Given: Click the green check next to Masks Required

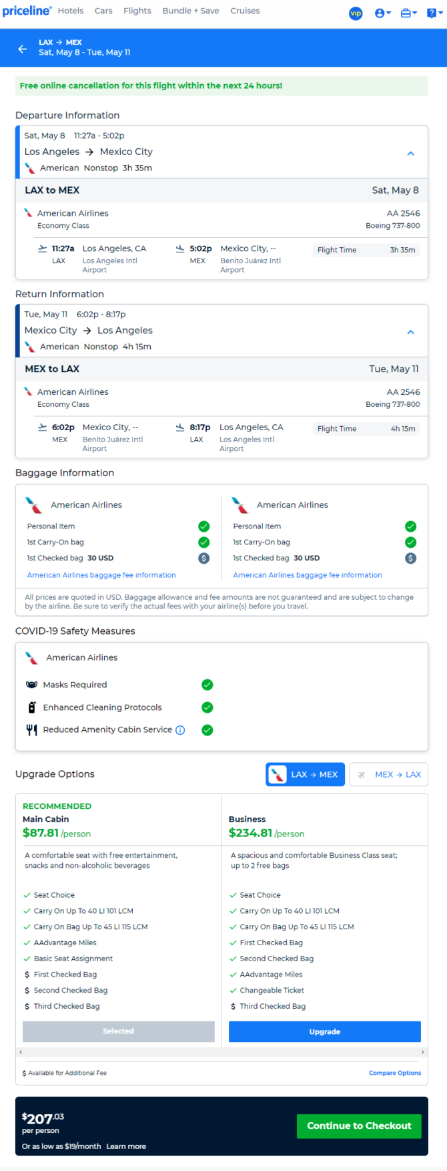Looking at the screenshot, I should click(207, 685).
